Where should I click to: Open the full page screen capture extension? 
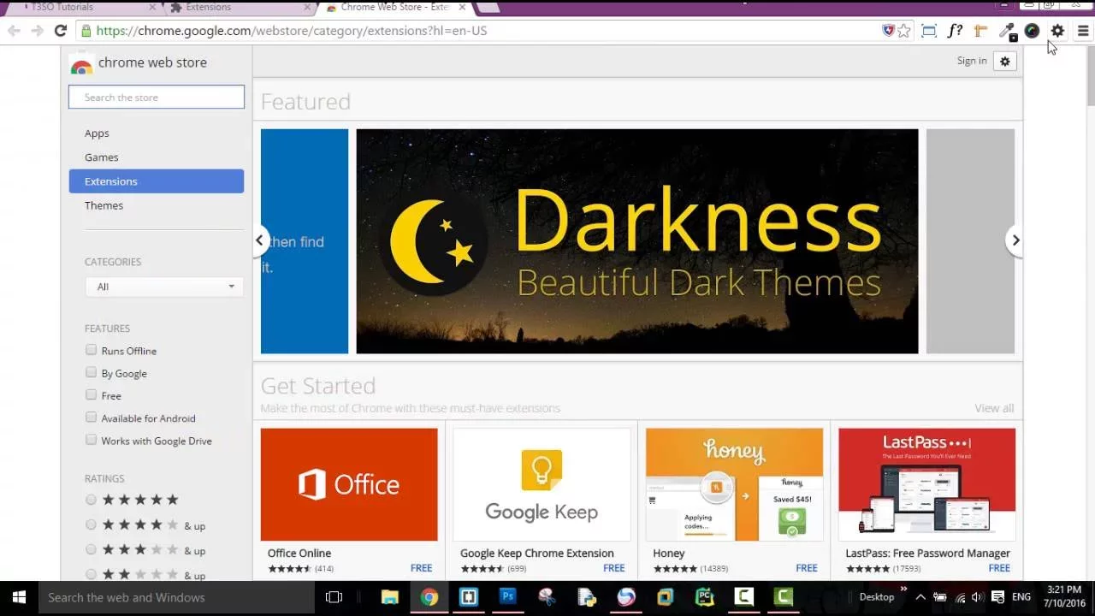929,31
